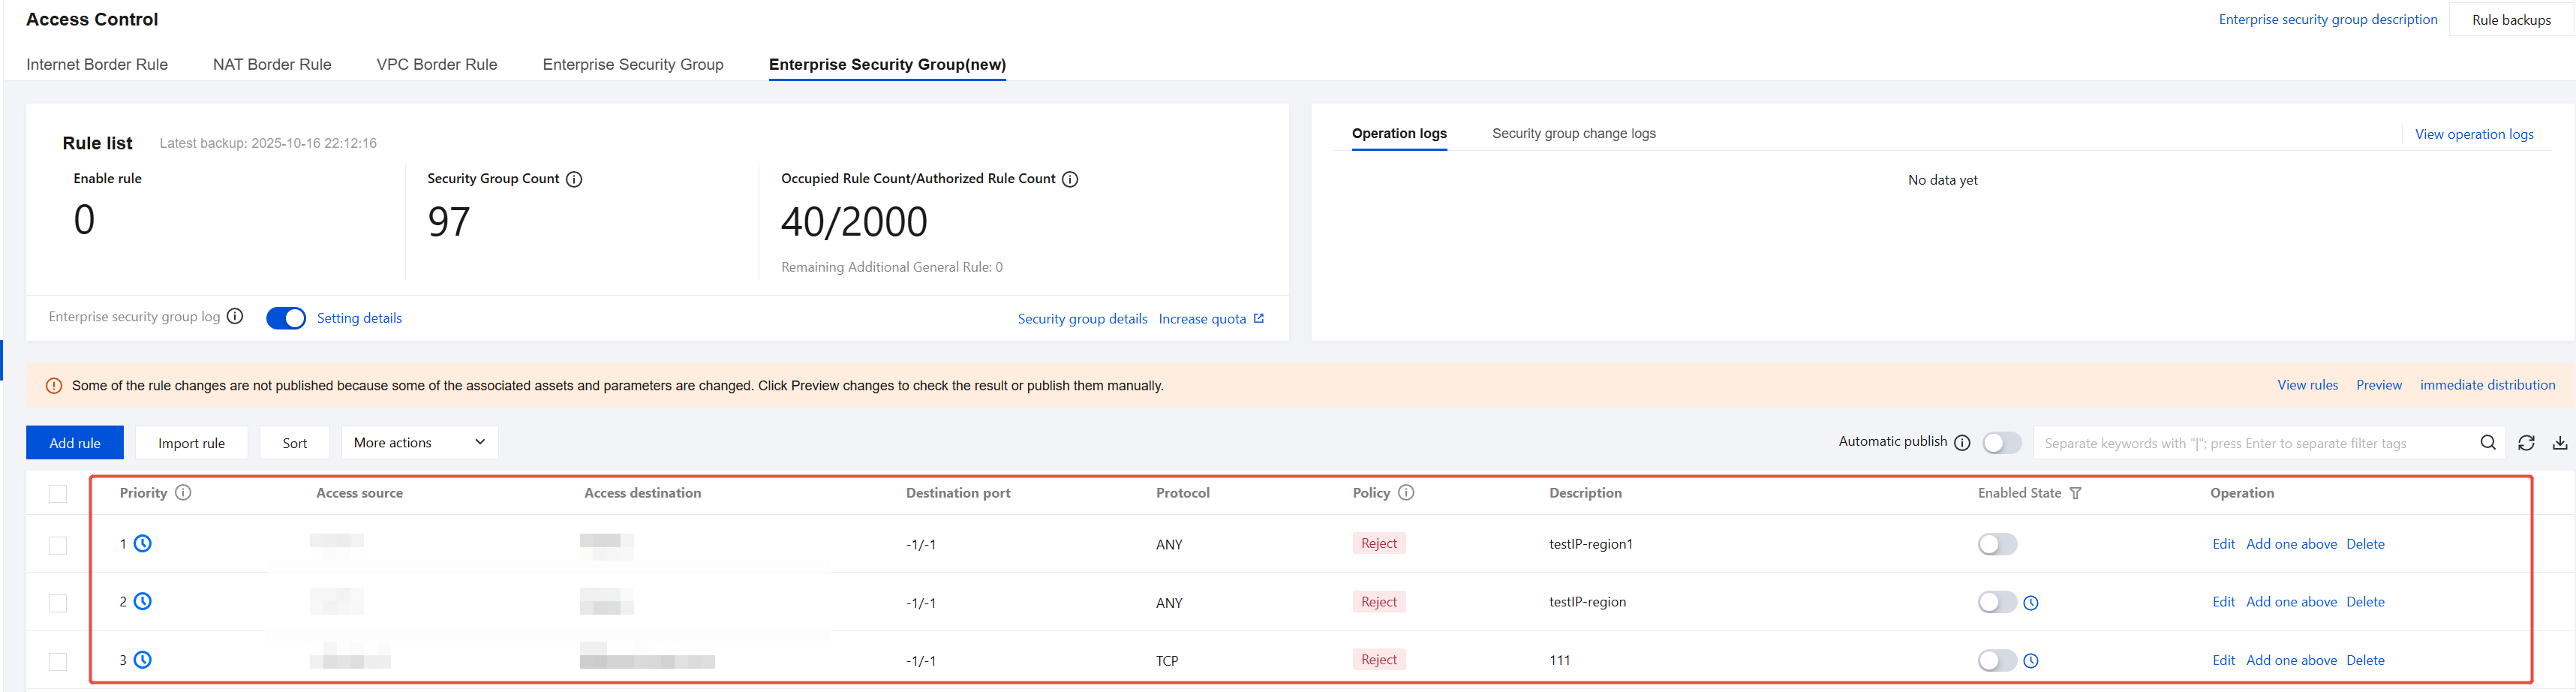Click the keyword filter search field
The width and height of the screenshot is (2576, 692).
coord(2250,443)
